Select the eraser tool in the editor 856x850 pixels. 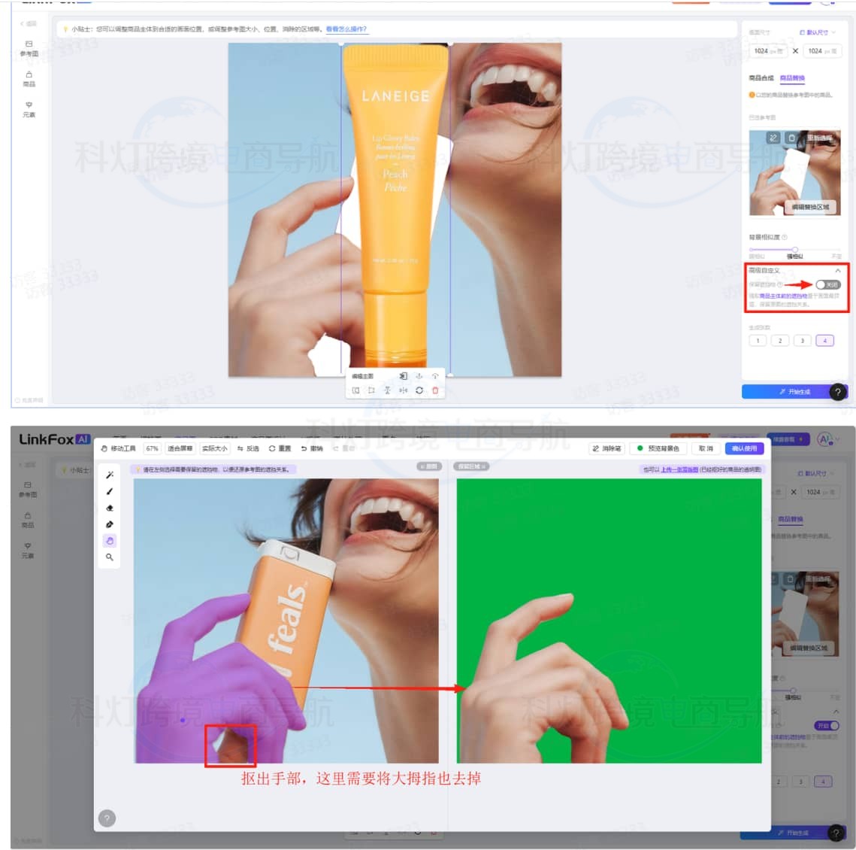click(110, 508)
